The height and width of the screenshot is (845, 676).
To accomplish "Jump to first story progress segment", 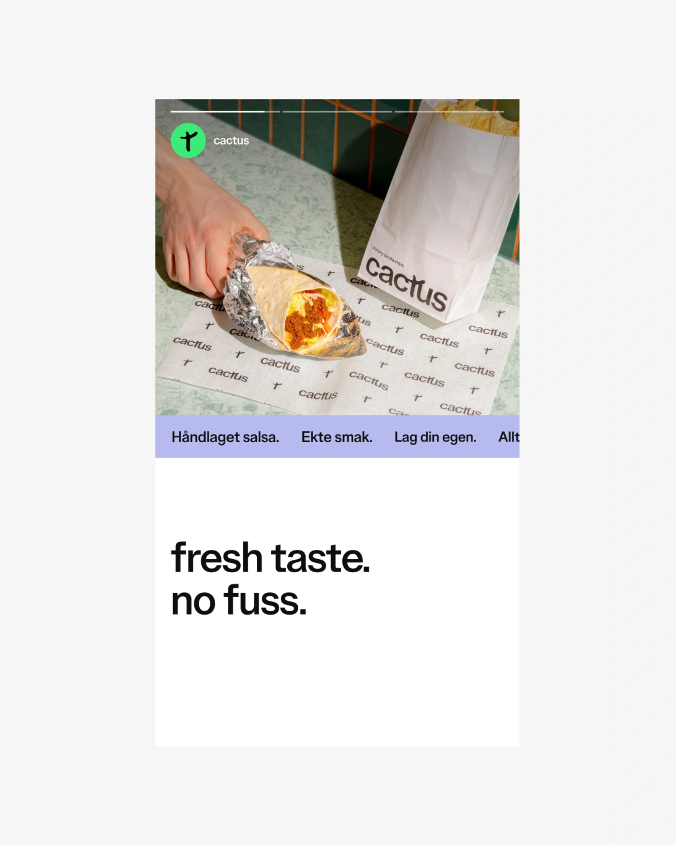I will [225, 112].
